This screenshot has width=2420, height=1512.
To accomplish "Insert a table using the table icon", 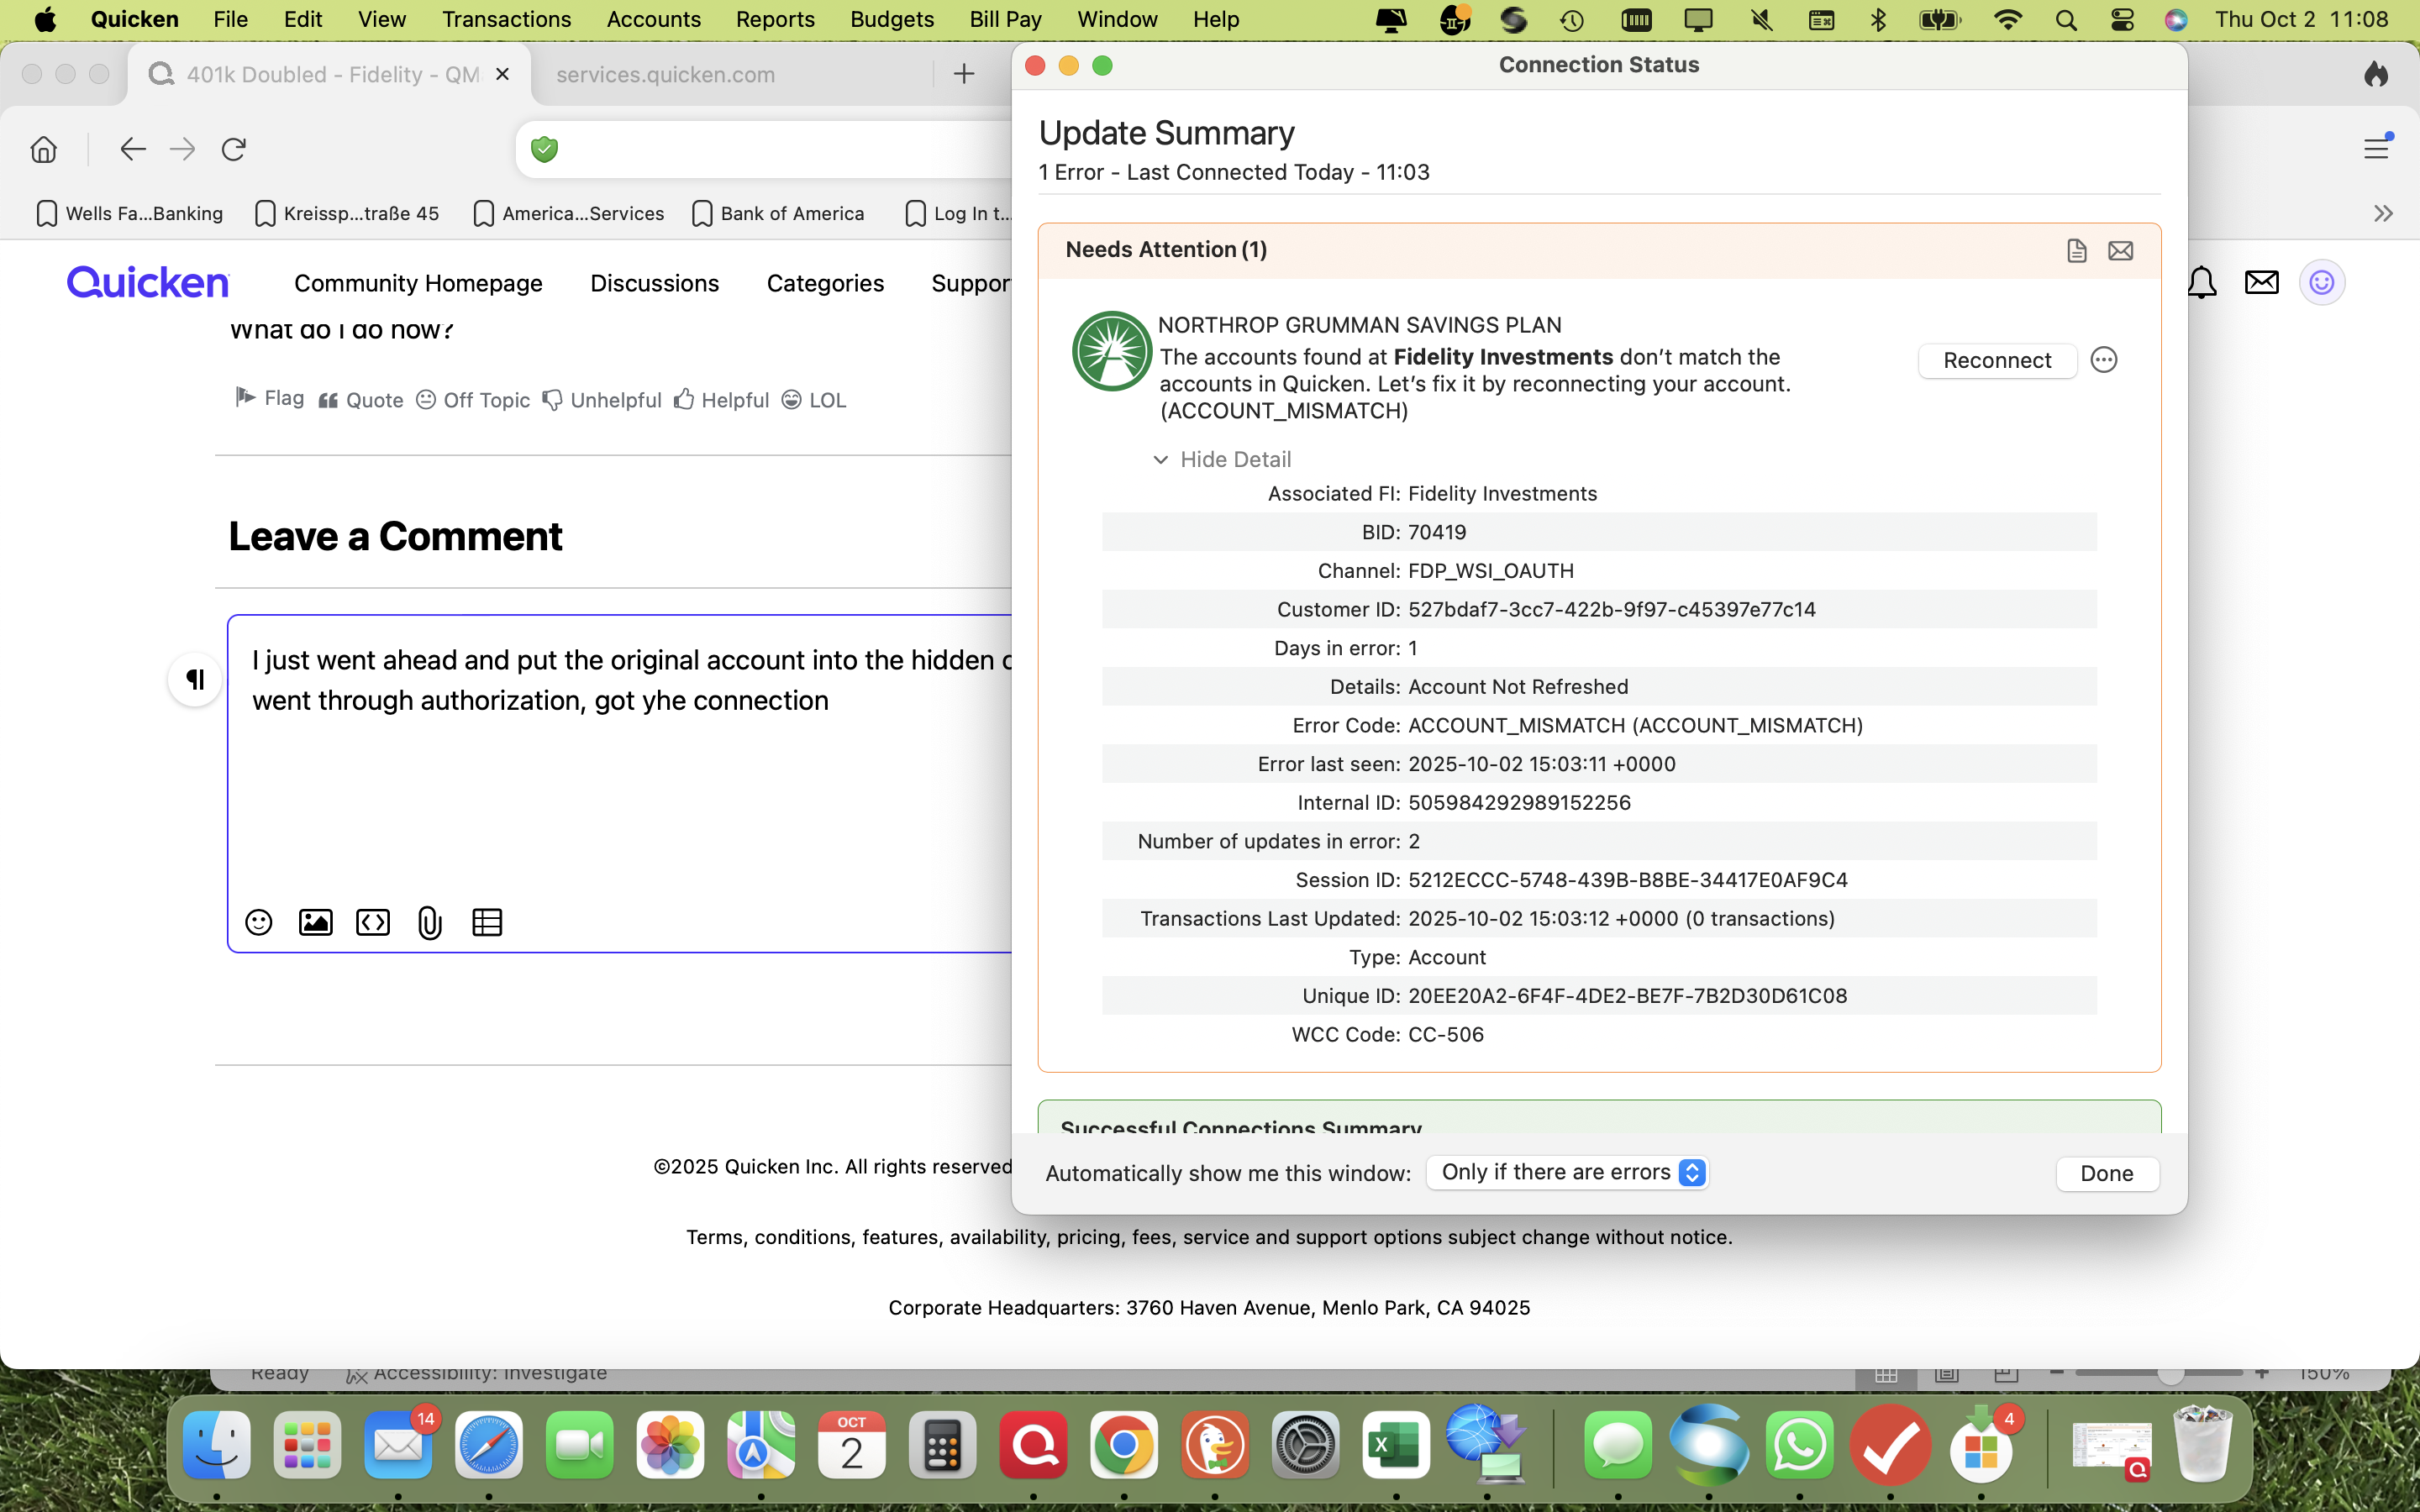I will [x=487, y=922].
